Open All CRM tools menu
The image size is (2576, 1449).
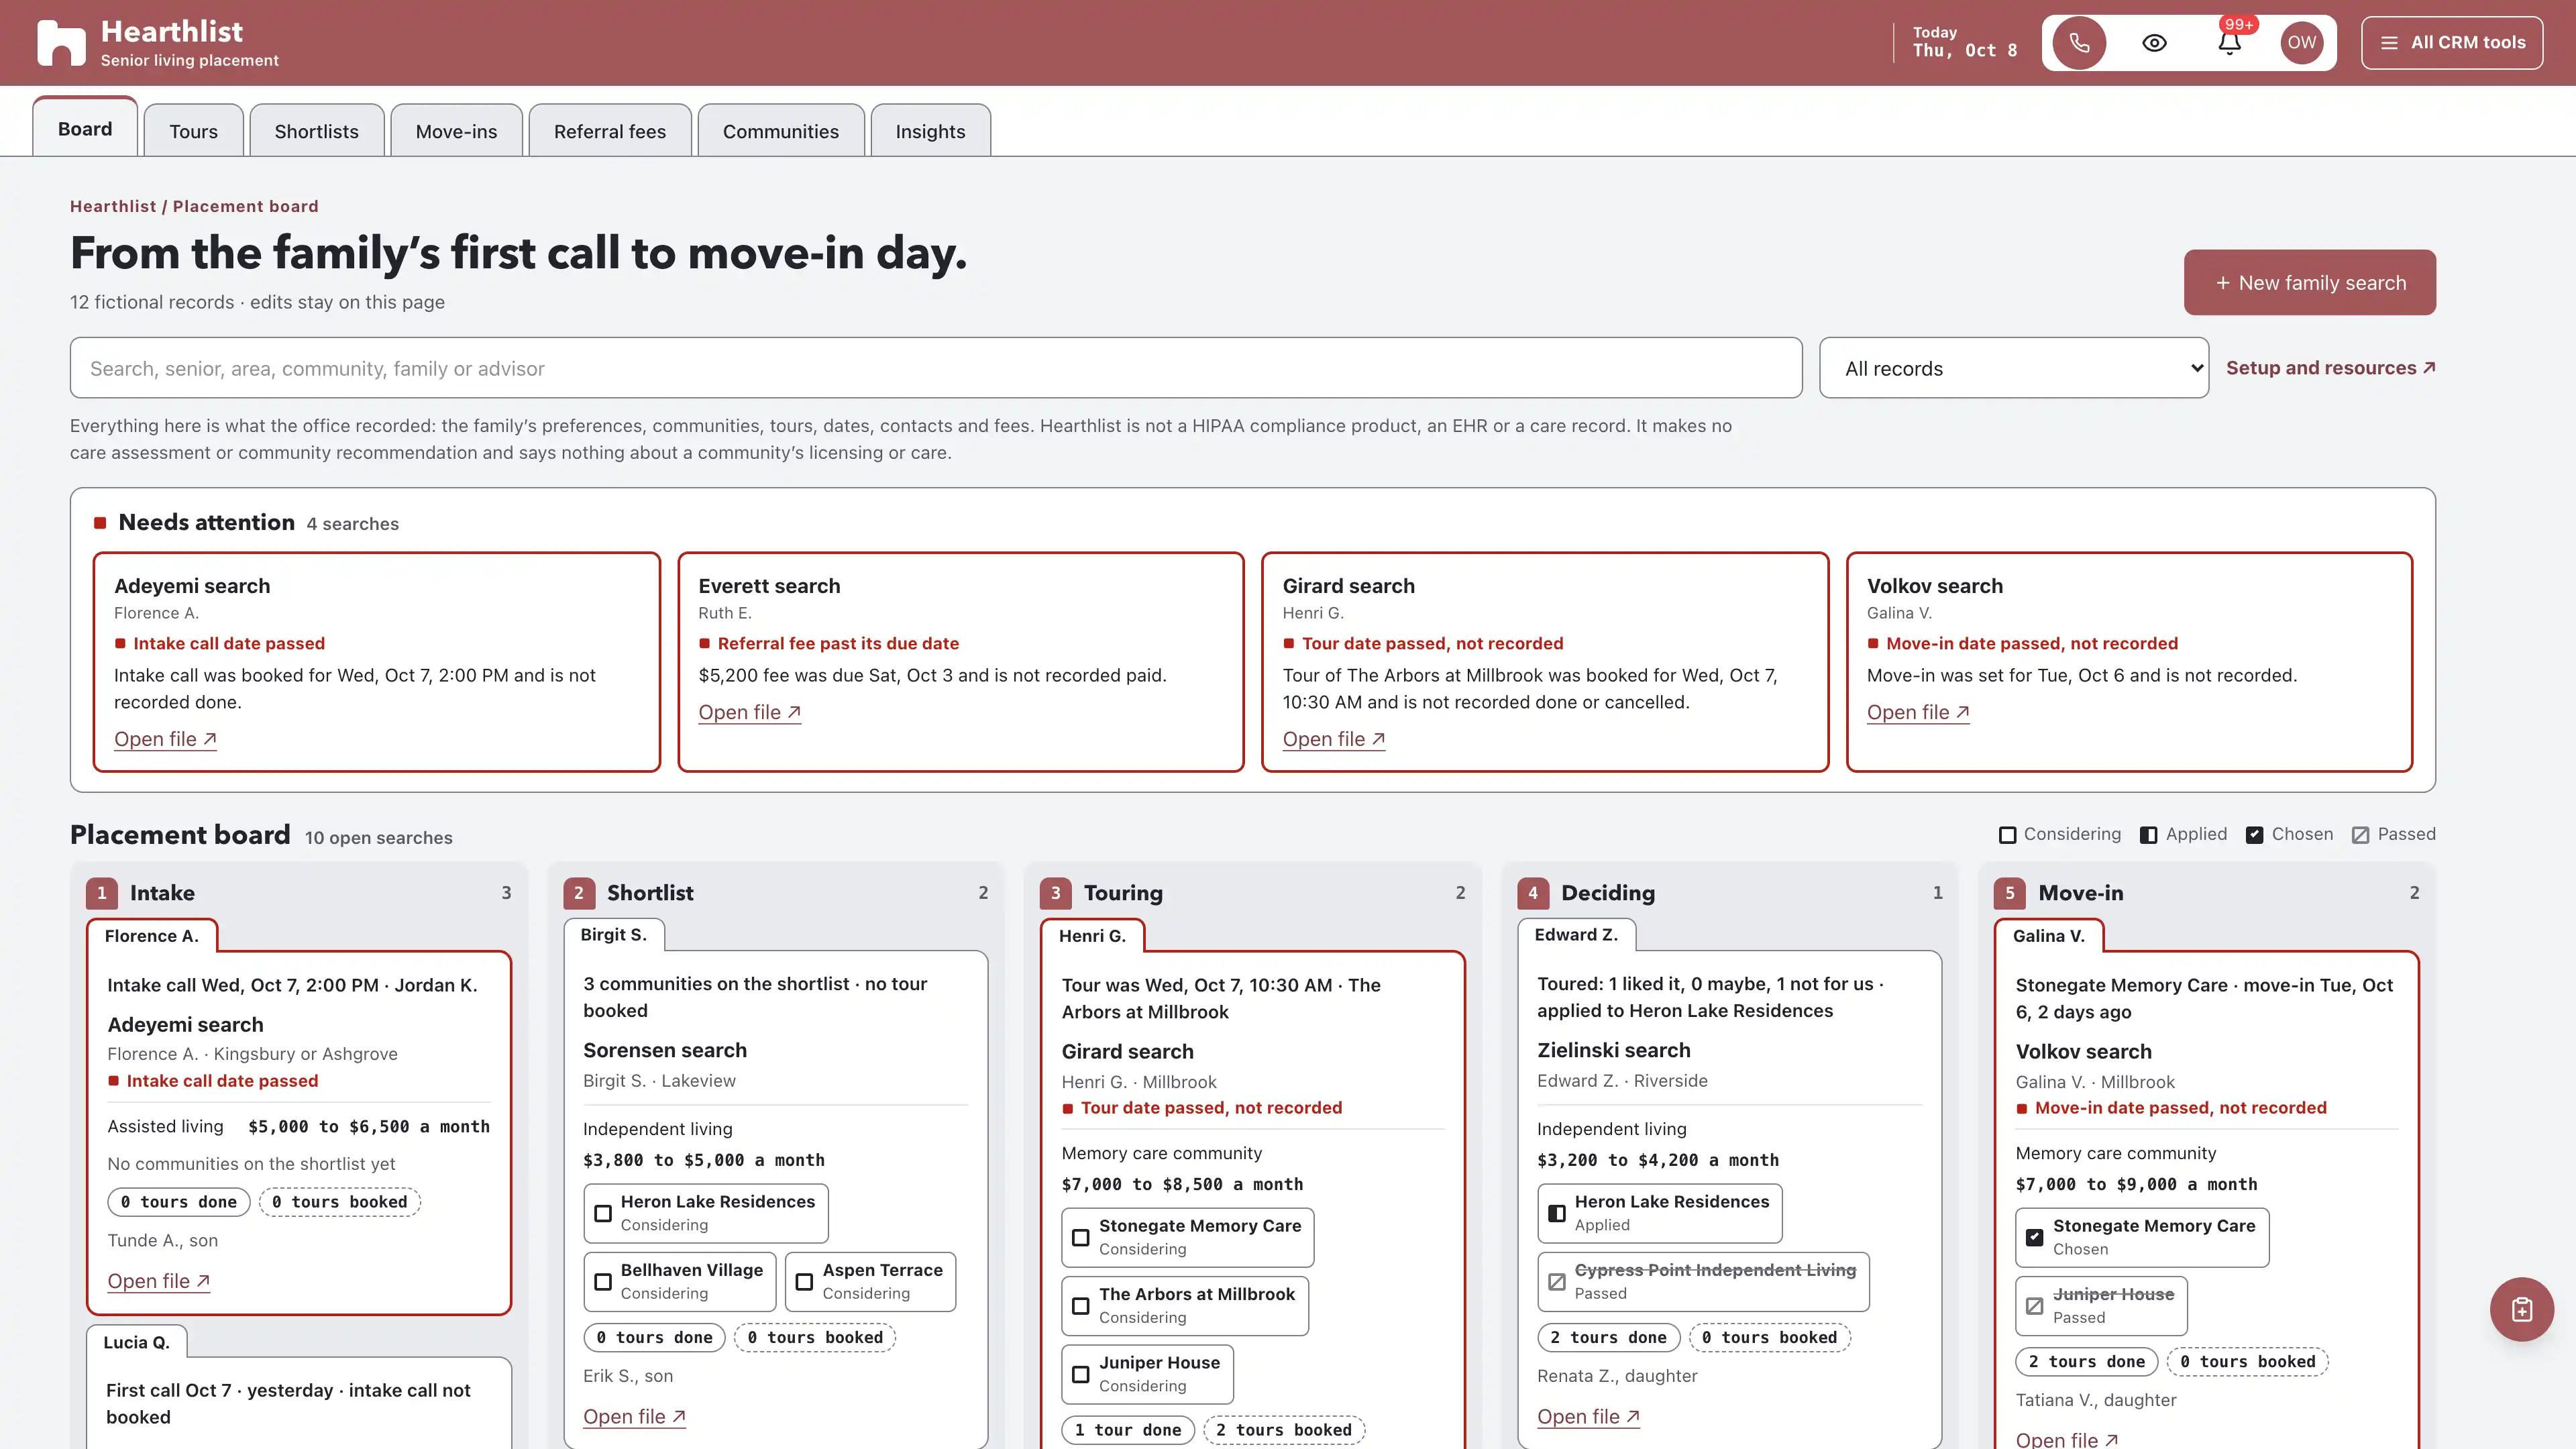click(x=2452, y=43)
